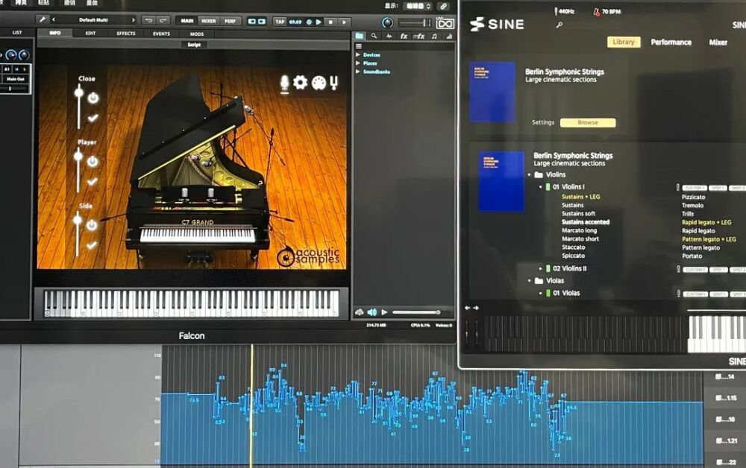Viewport: 746px width, 468px height.
Task: Click the speaker icon in browser preview bar
Action: point(372,312)
